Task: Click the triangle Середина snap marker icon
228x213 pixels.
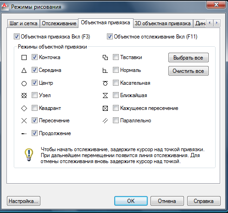Action: [x=24, y=71]
